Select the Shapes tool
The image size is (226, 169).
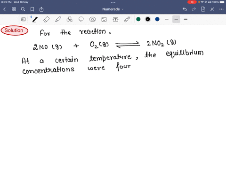point(69,19)
